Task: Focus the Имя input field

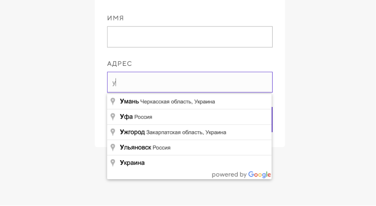Action: [x=190, y=37]
